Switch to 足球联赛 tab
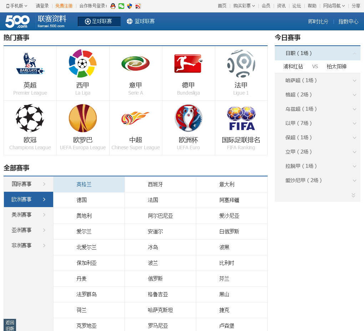Viewport: 364px width, 331px height. point(99,21)
